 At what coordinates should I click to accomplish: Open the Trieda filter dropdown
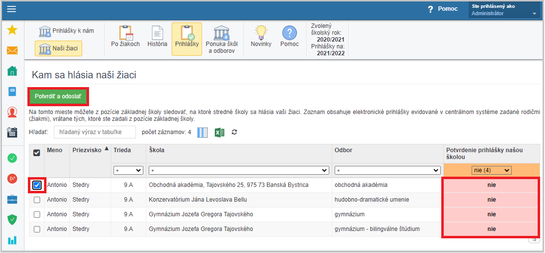pyautogui.click(x=128, y=170)
